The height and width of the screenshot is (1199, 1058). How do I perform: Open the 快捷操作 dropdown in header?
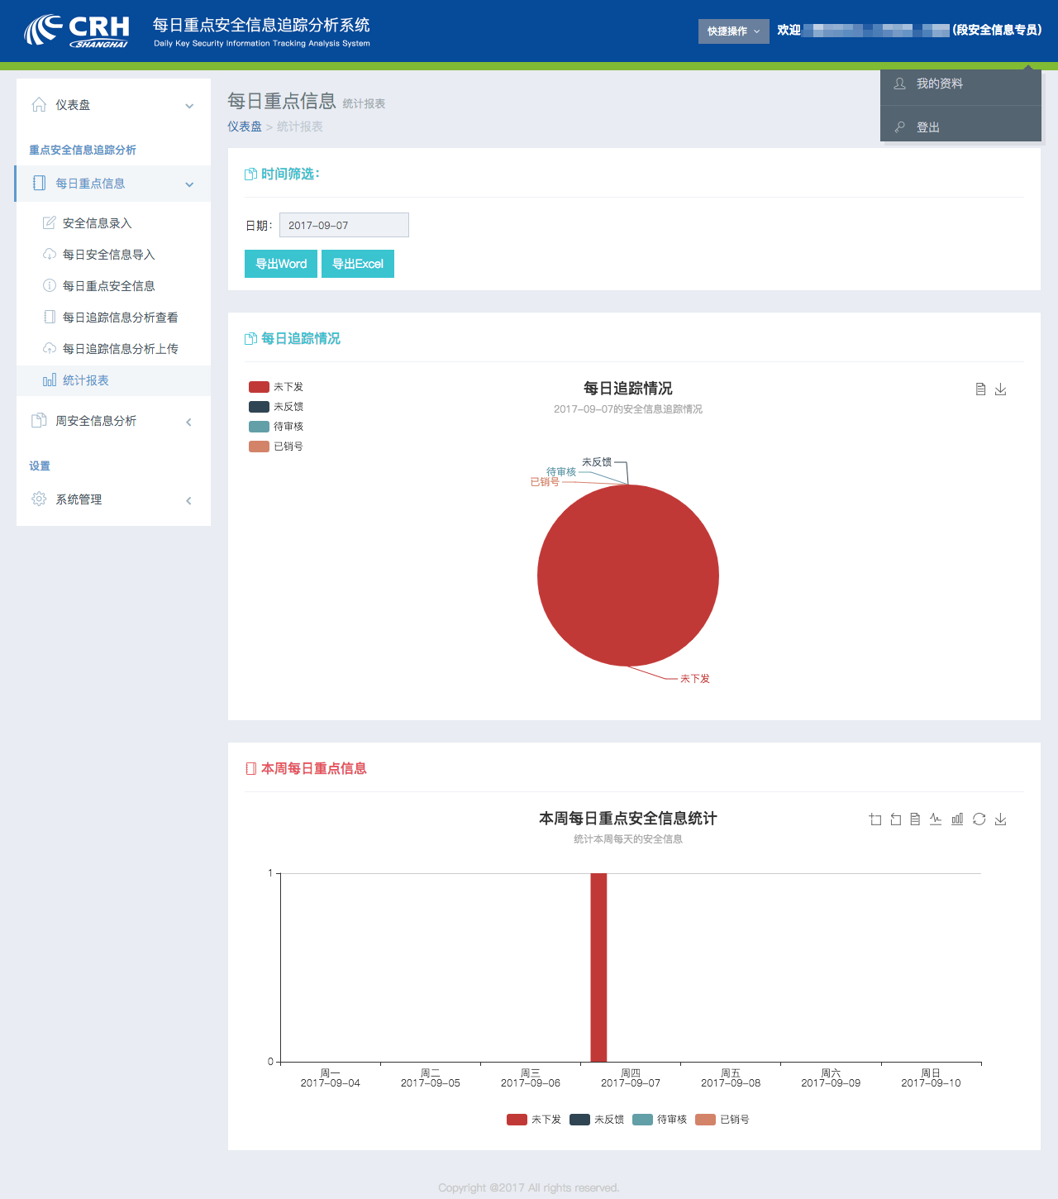[x=733, y=31]
